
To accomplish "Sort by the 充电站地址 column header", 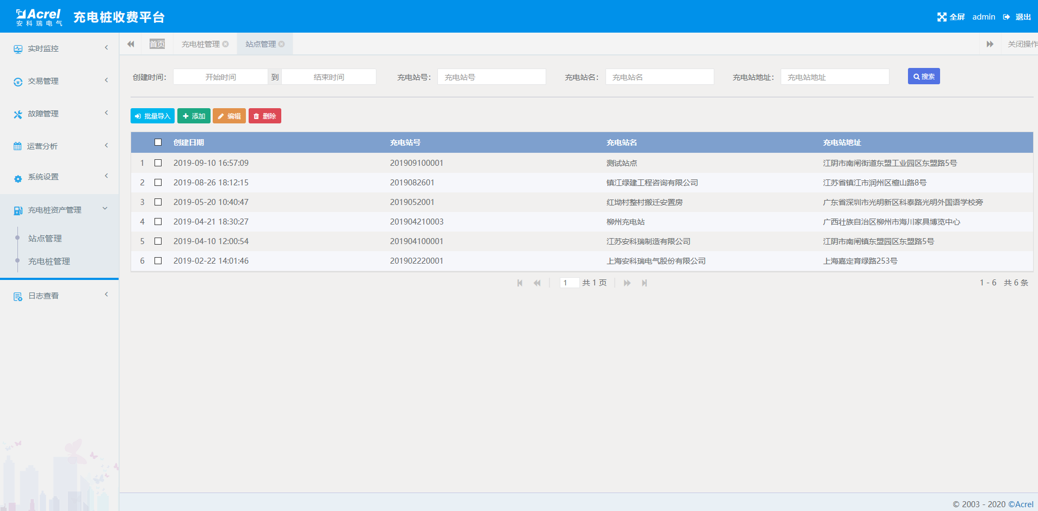I will tap(842, 142).
